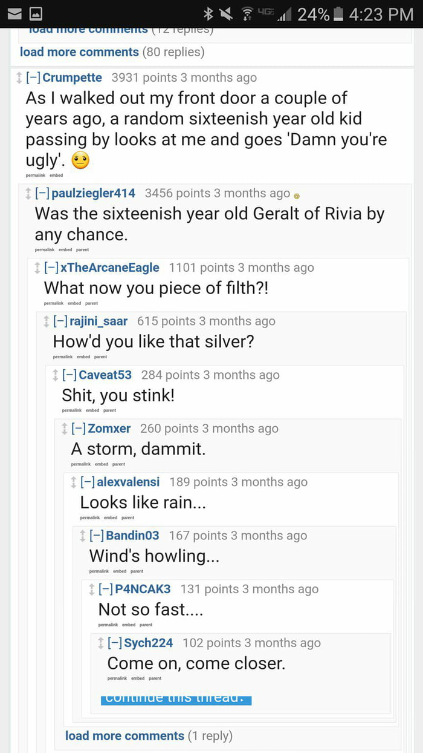The height and width of the screenshot is (753, 423).
Task: Click embed under alexvalensi's comment
Action: 111,518
